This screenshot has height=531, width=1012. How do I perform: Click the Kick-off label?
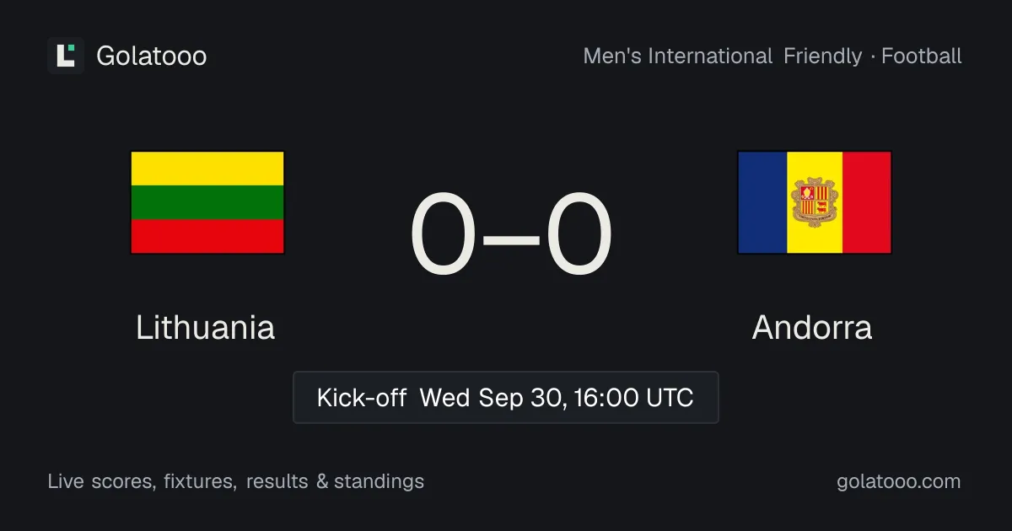click(362, 398)
